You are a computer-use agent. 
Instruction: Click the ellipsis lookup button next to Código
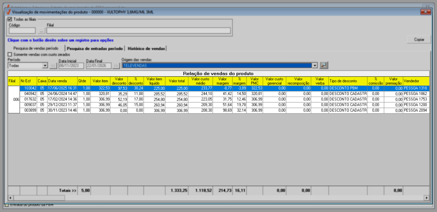coord(41,31)
